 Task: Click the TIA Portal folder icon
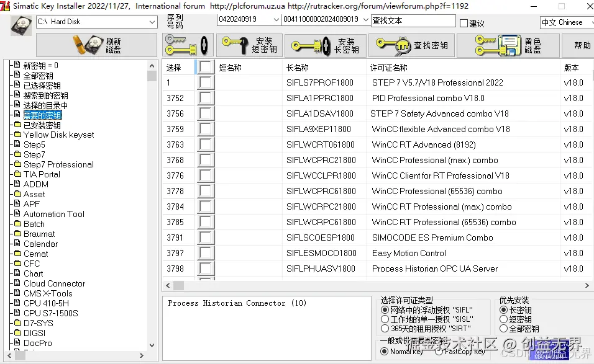coord(17,174)
